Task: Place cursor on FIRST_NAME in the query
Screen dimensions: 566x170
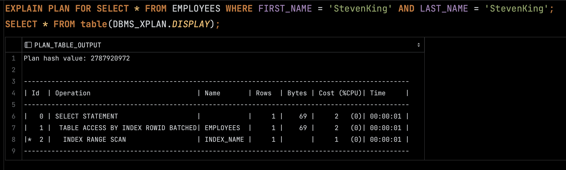Action: tap(285, 9)
